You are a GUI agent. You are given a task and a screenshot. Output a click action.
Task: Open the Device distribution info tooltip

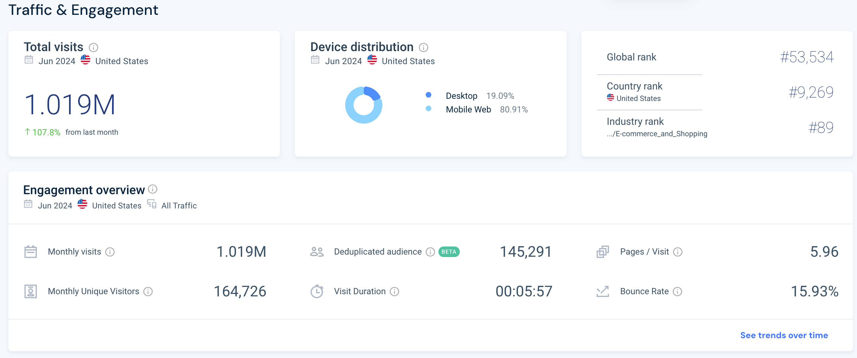[423, 47]
